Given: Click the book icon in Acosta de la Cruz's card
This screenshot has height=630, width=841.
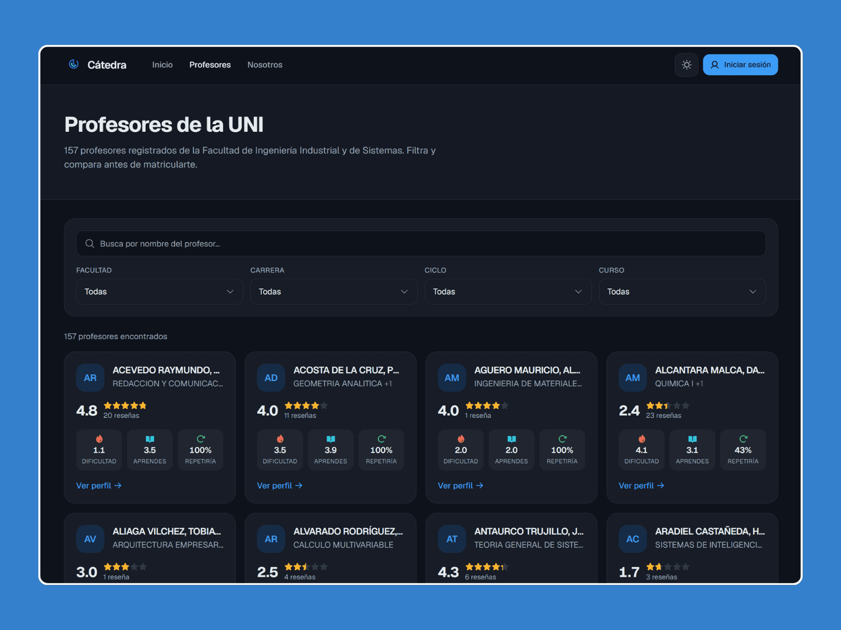Looking at the screenshot, I should pos(331,439).
